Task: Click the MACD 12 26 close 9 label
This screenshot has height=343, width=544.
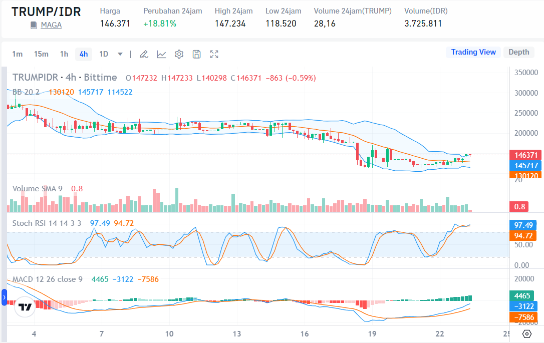Action: 48,279
